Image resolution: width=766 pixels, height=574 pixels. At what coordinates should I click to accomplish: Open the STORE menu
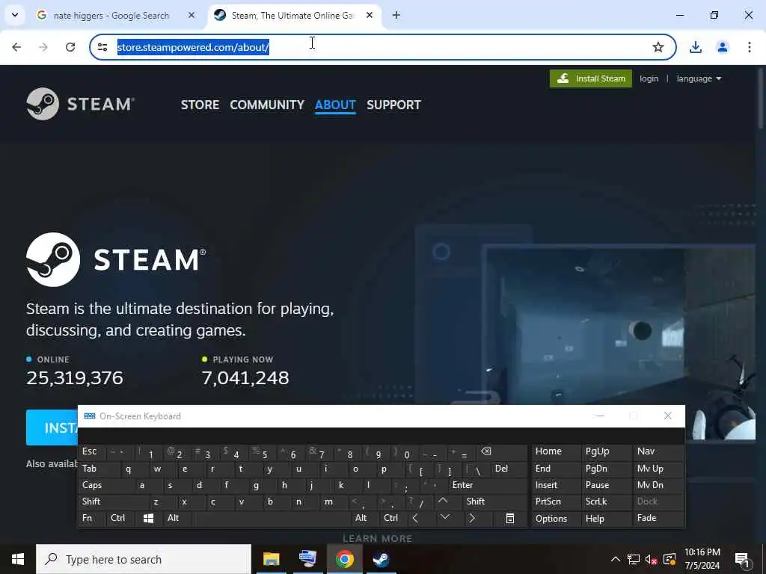pos(200,105)
